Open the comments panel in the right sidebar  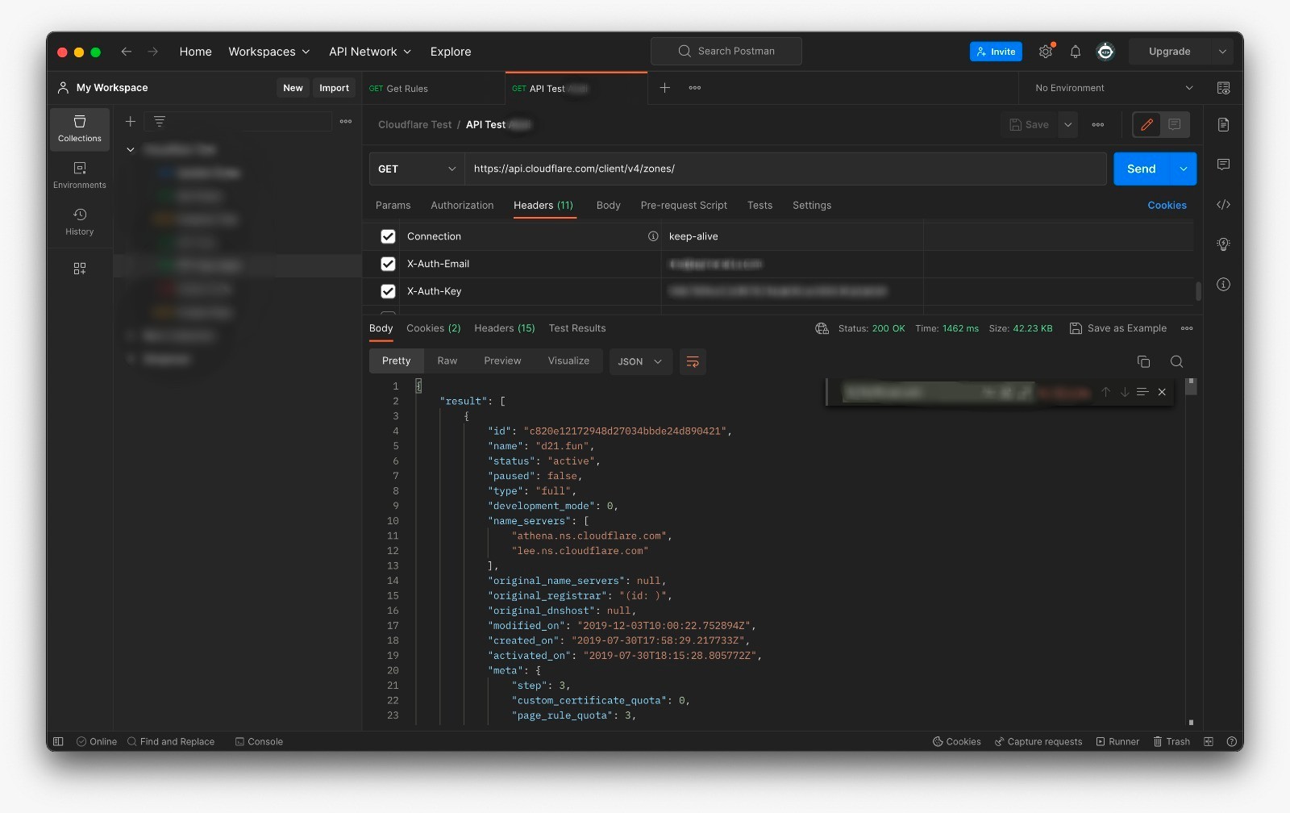tap(1224, 165)
